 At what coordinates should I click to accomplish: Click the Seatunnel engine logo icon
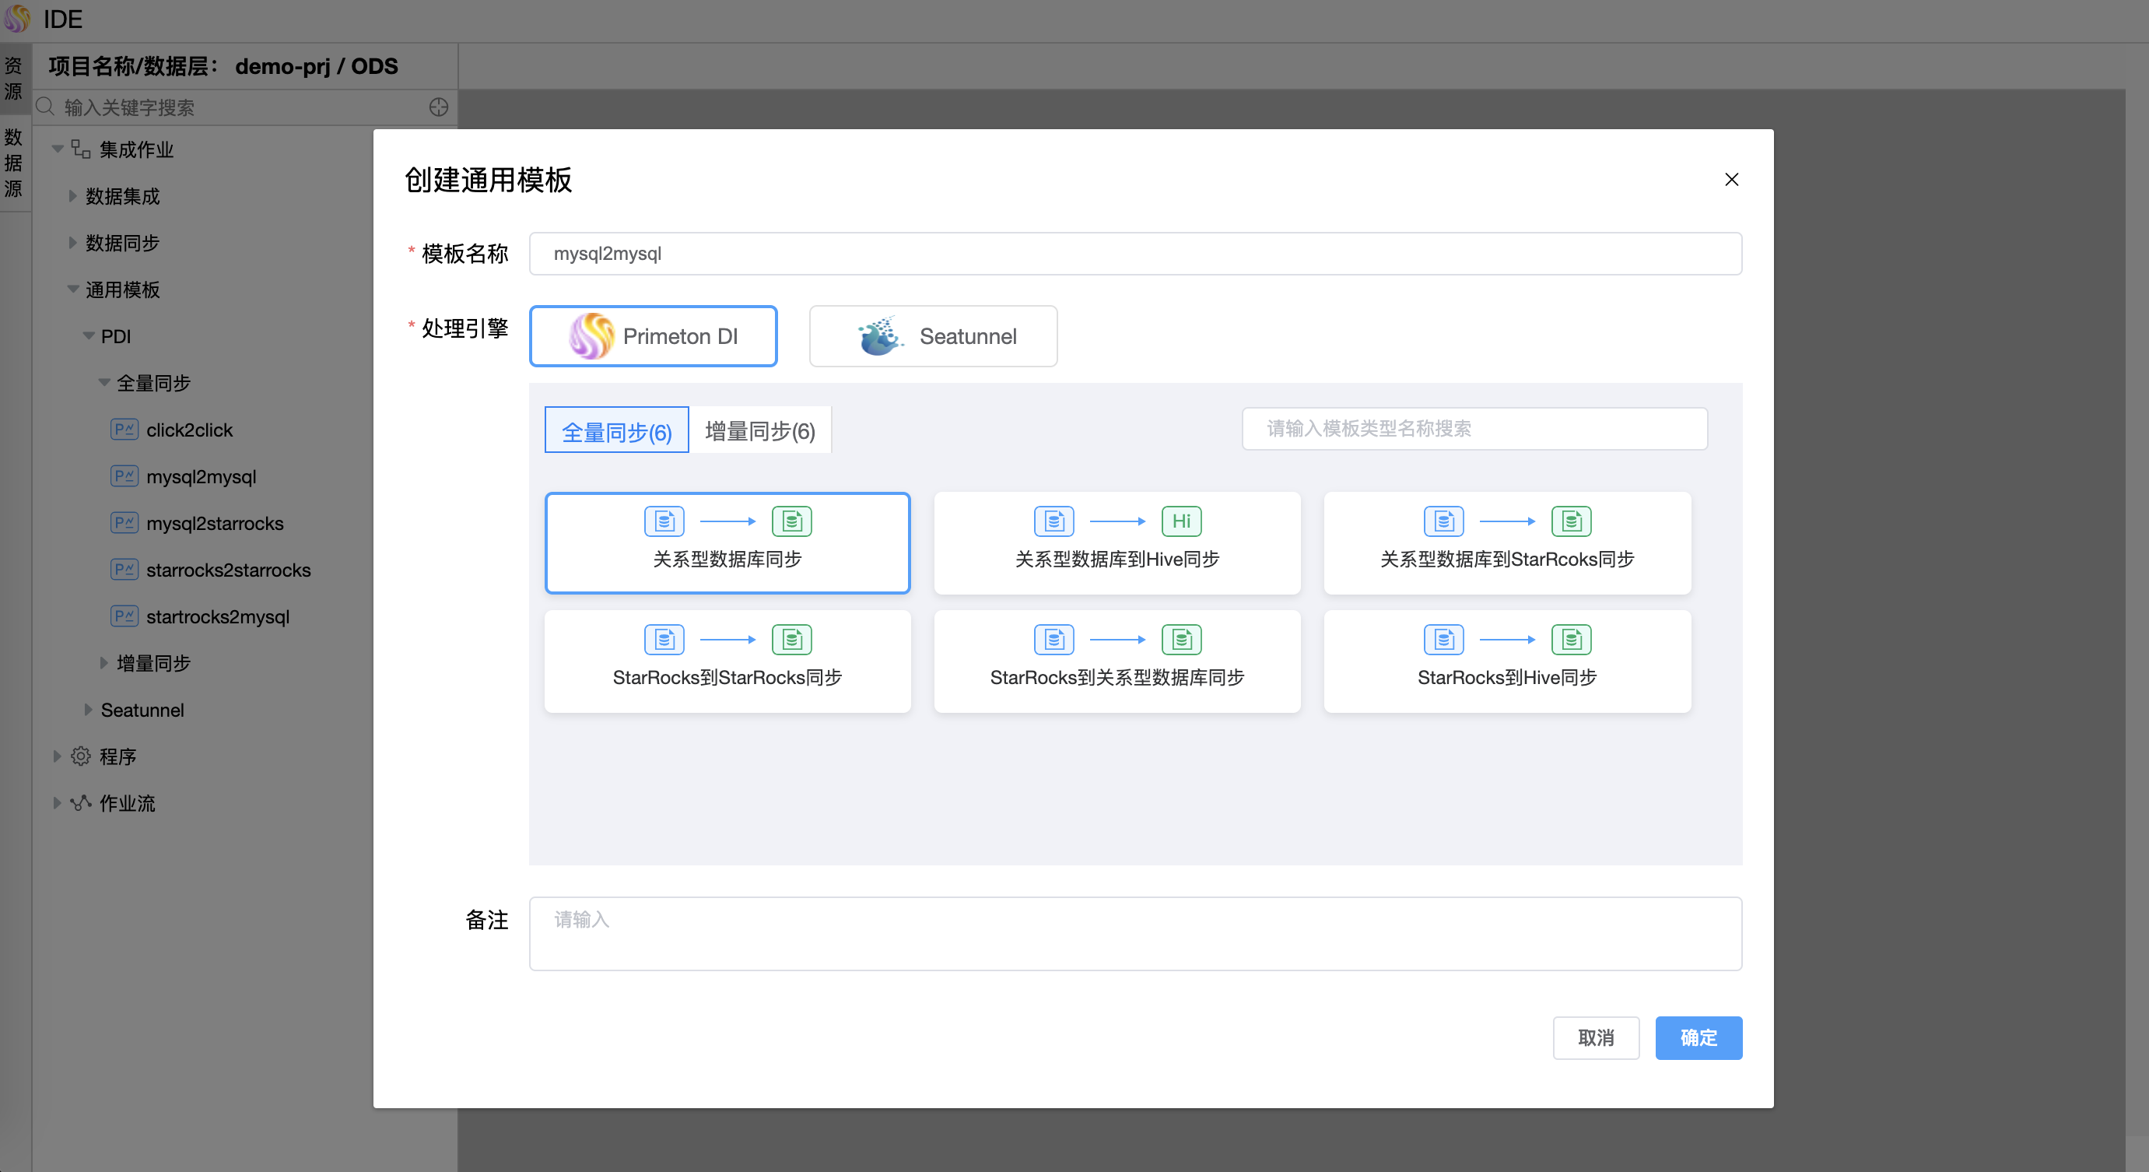coord(879,336)
